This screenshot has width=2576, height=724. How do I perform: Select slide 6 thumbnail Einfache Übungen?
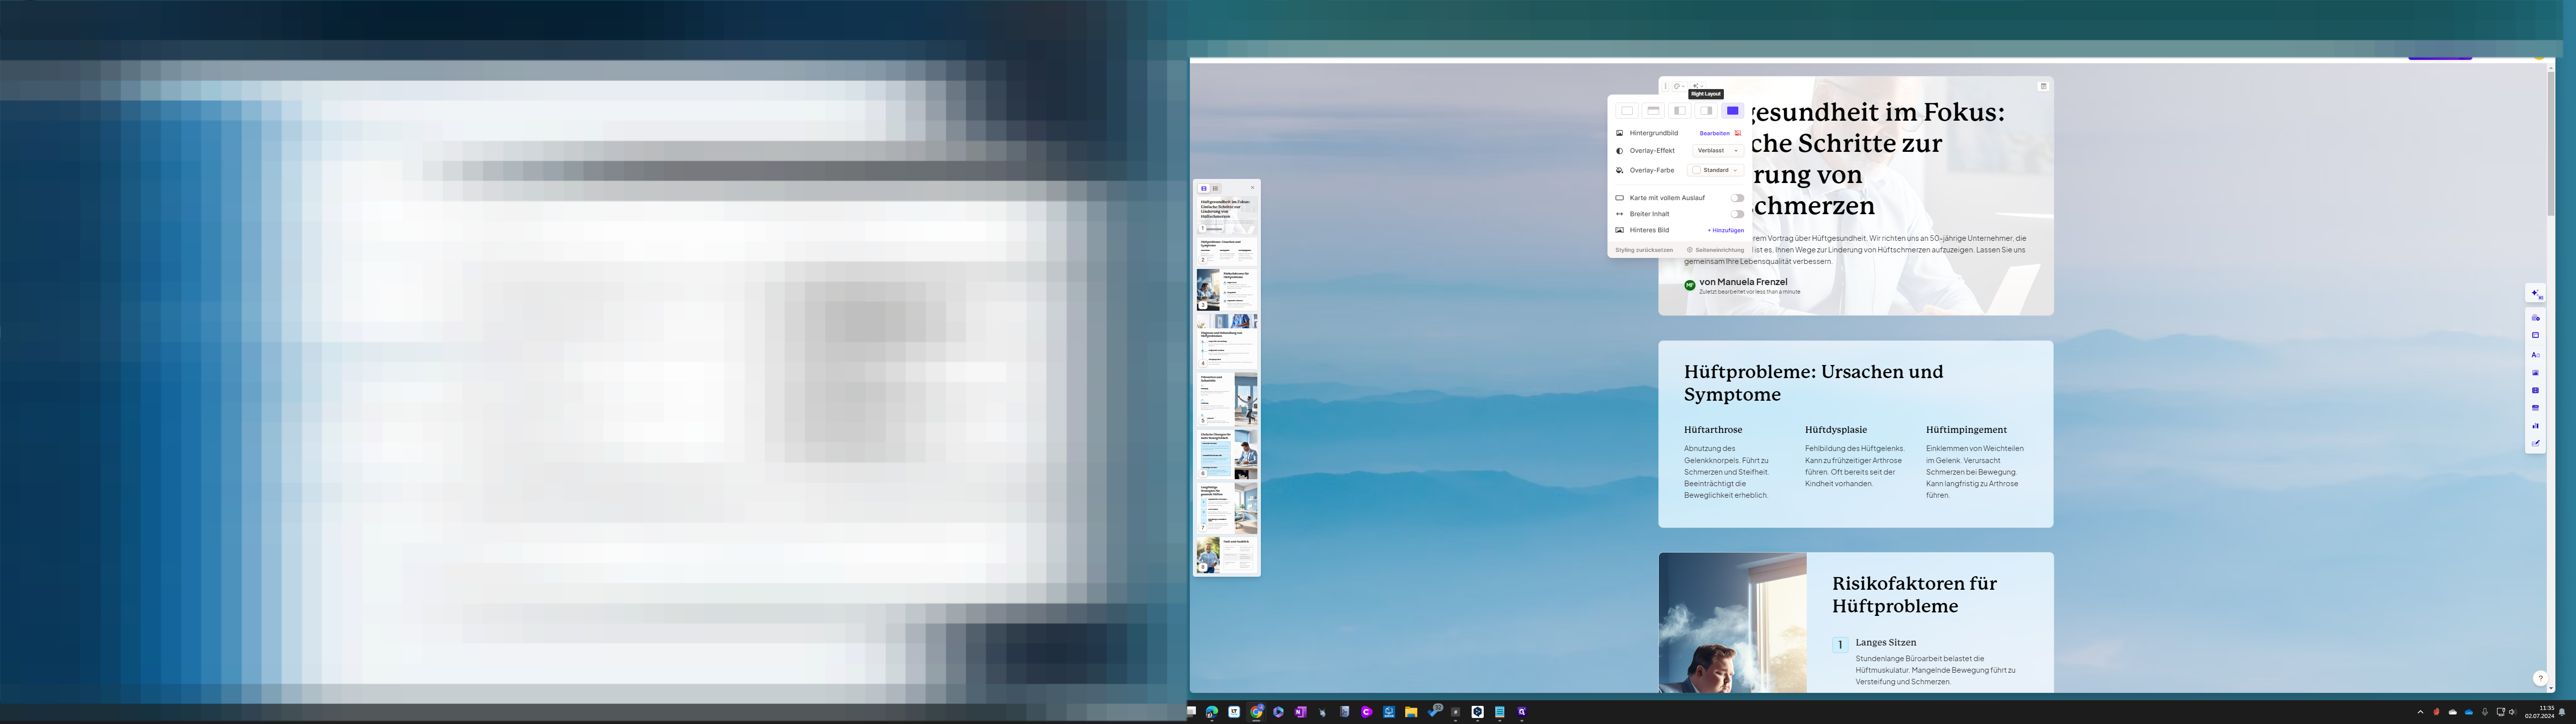(x=1227, y=456)
